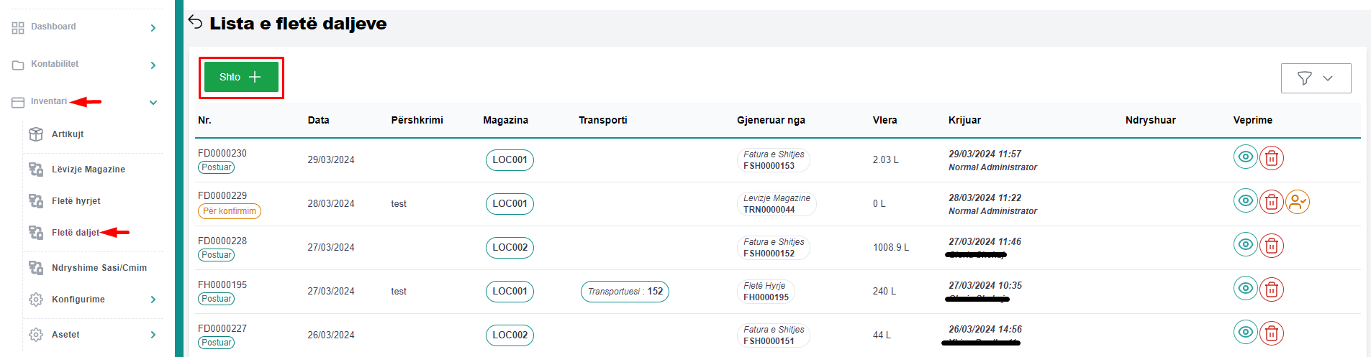
Task: Open the Fatura e Shitjes FSH0000153 link
Action: click(772, 160)
